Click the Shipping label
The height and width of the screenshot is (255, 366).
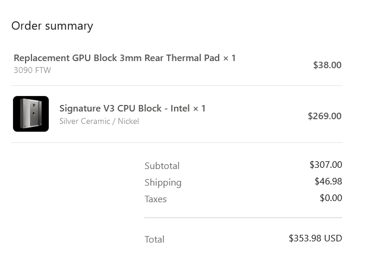click(163, 183)
